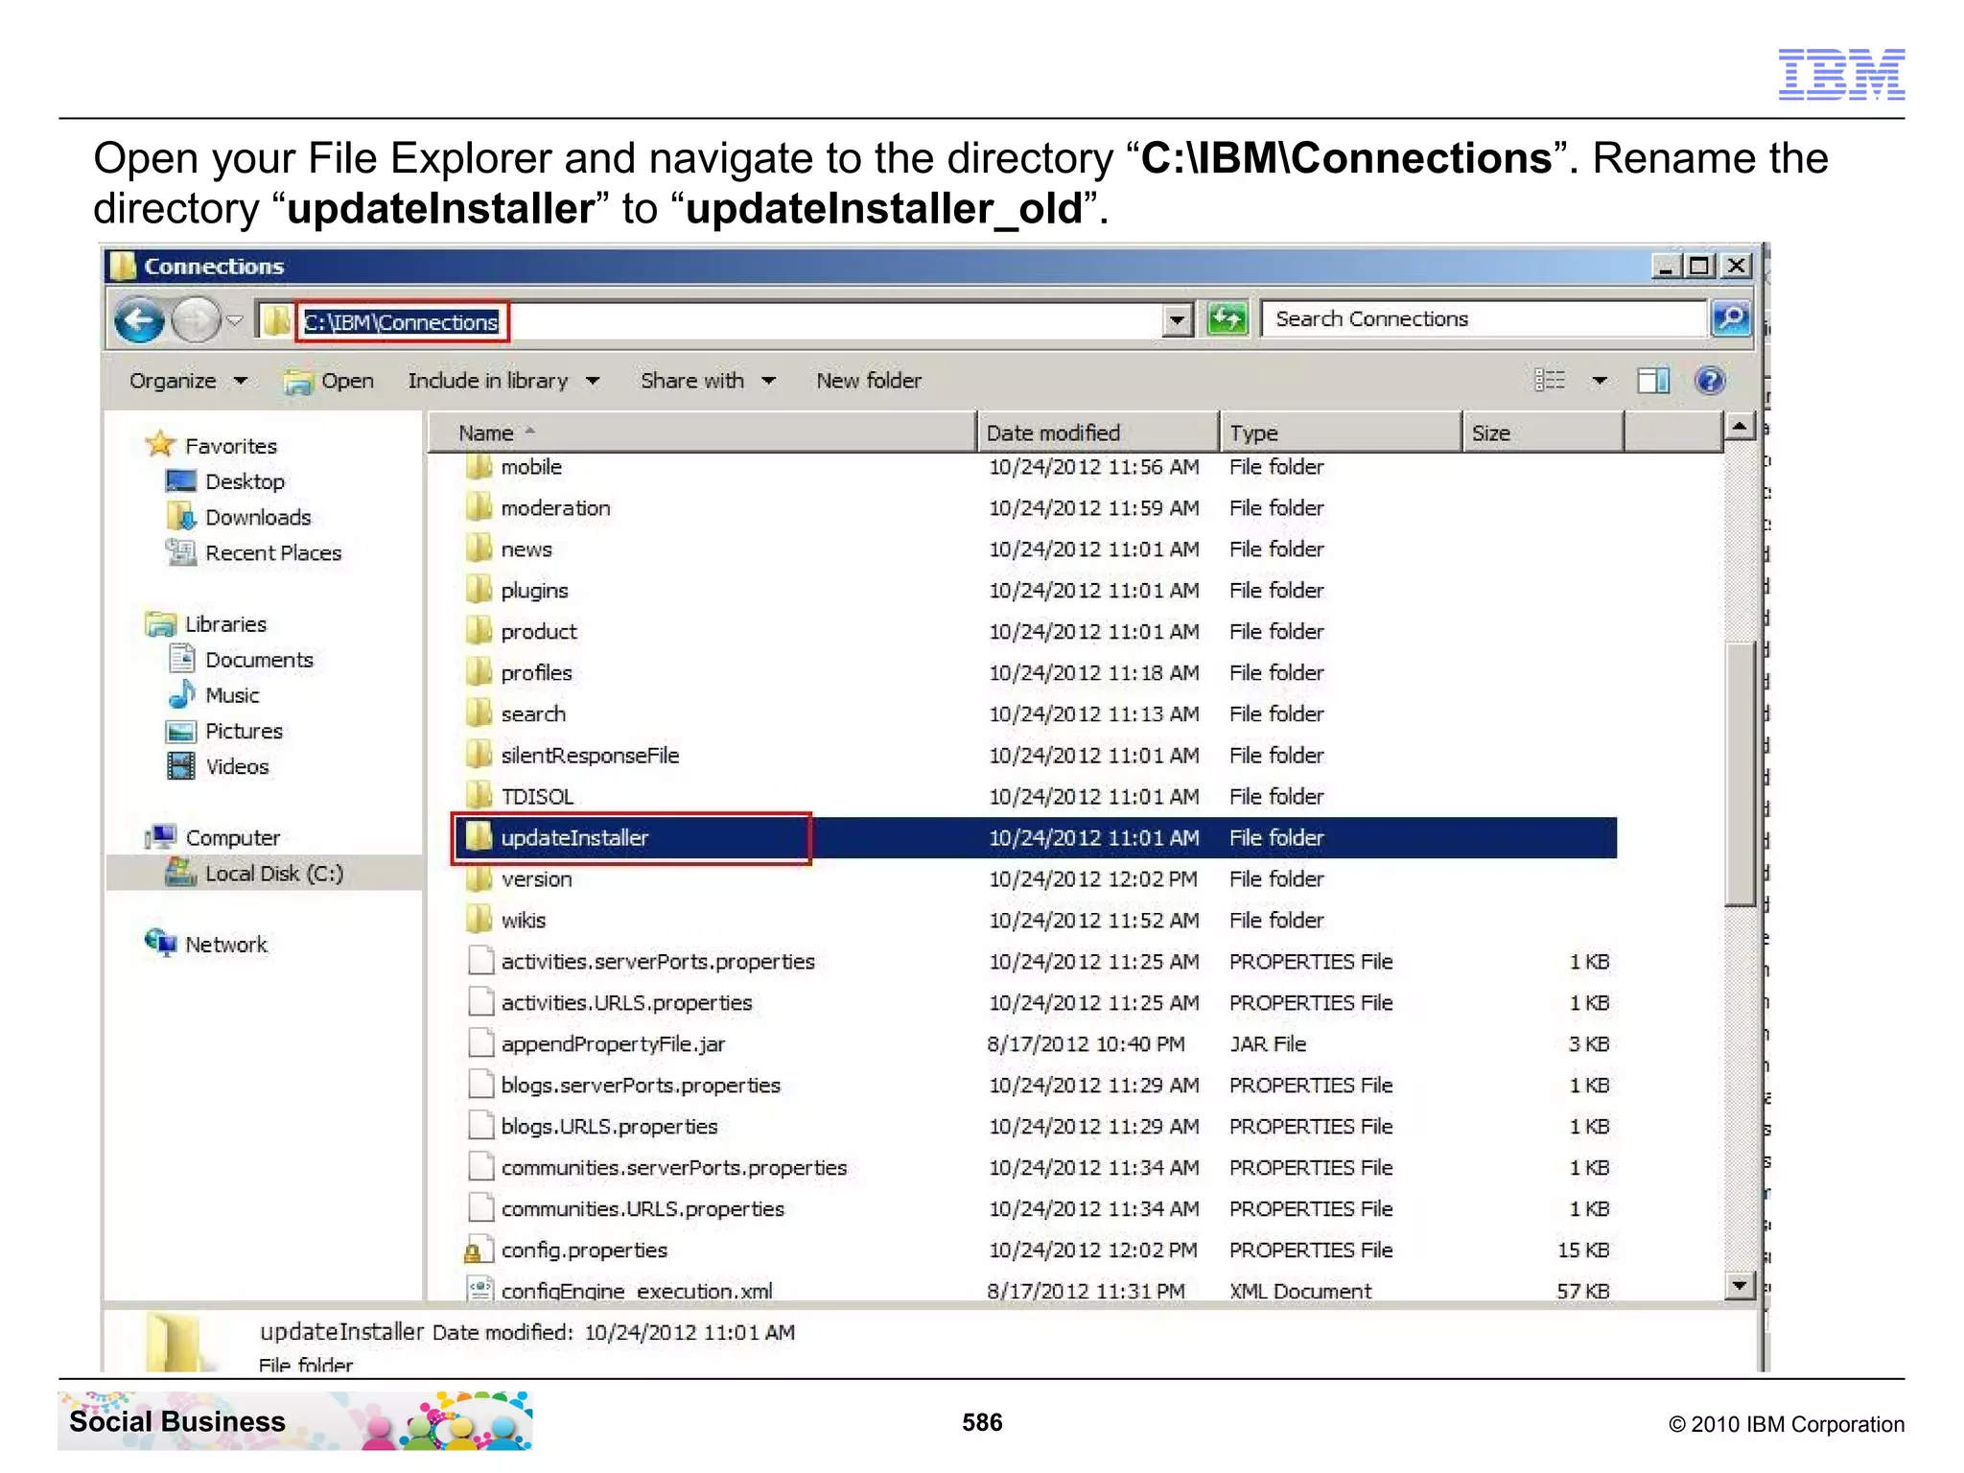Select the updateInstaller folder name
The image size is (1964, 1473).
[x=574, y=837]
